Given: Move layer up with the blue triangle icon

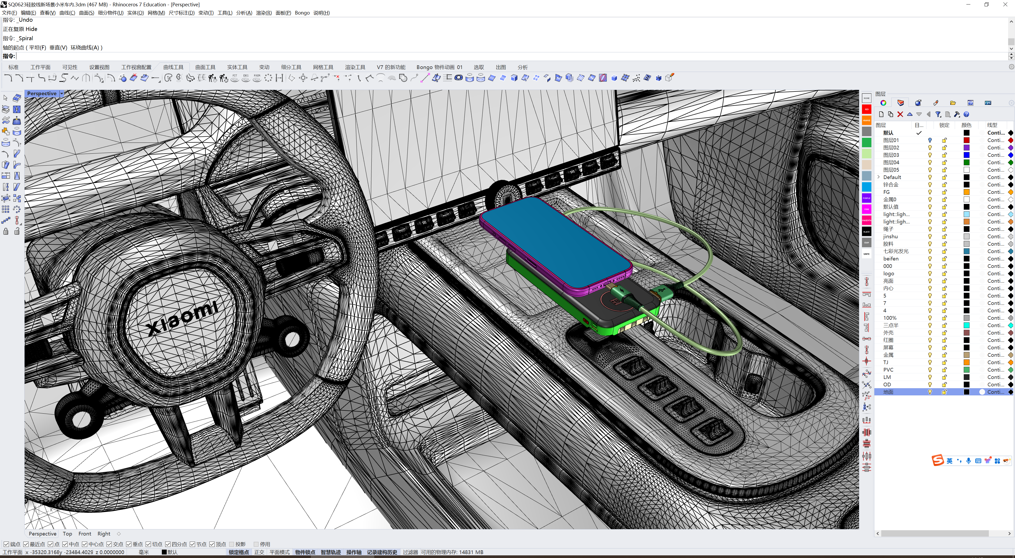Looking at the screenshot, I should [910, 114].
